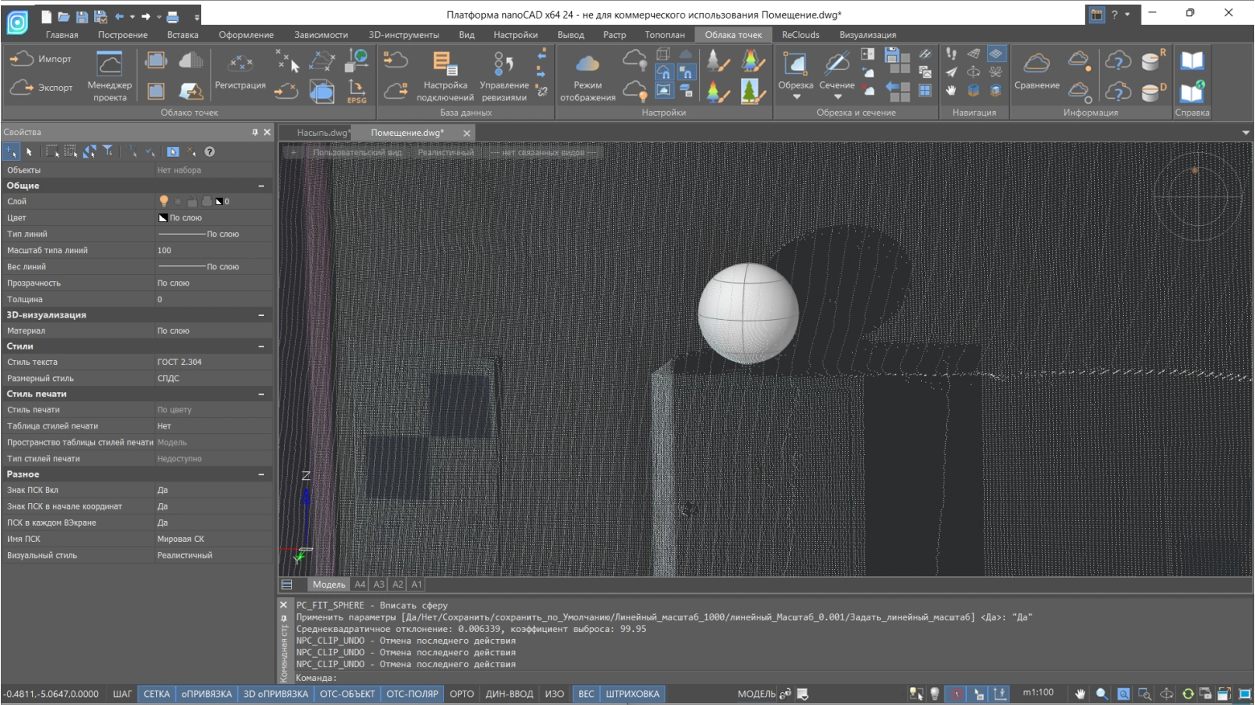Toggle ОРТО mode in status bar
Screen dimensions: 1255x705
tap(462, 694)
